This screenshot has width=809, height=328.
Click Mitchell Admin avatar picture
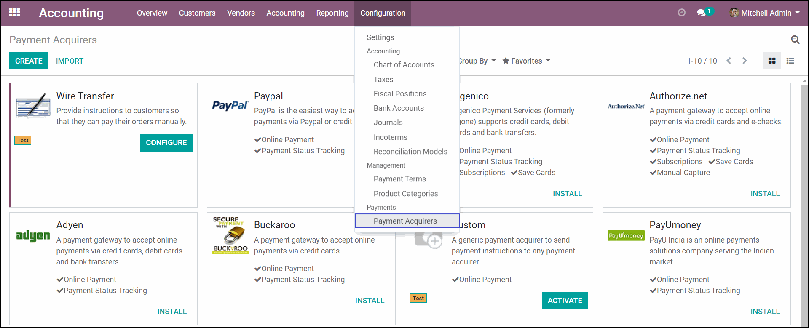(734, 13)
